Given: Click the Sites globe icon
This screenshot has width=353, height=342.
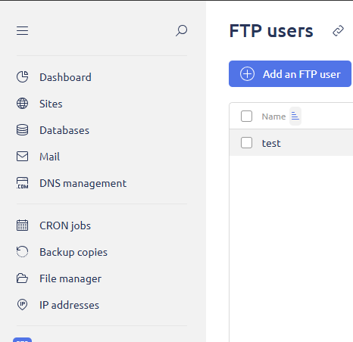Looking at the screenshot, I should click(22, 104).
